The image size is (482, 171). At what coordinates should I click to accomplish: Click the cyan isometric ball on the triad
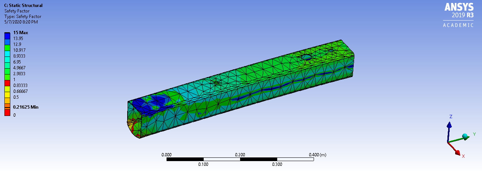465,137
